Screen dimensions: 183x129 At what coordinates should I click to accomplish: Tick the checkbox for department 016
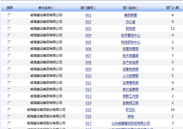coord(9,117)
